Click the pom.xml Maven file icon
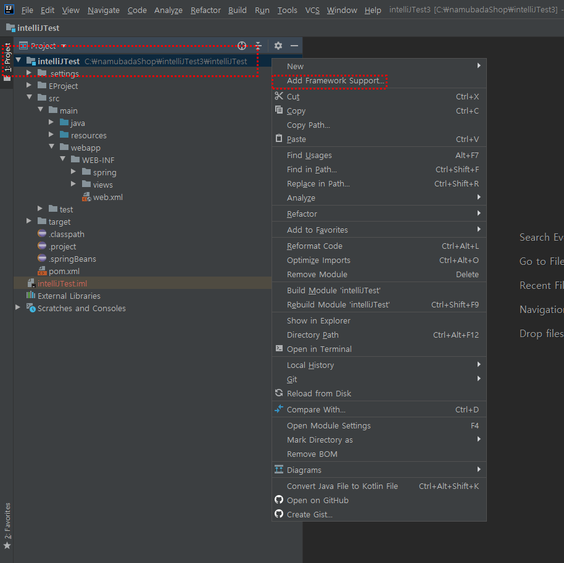 pyautogui.click(x=42, y=271)
